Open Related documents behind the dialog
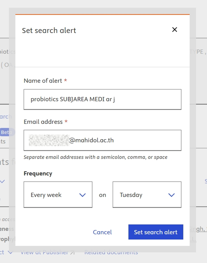The width and height of the screenshot is (207, 263). click(x=111, y=252)
